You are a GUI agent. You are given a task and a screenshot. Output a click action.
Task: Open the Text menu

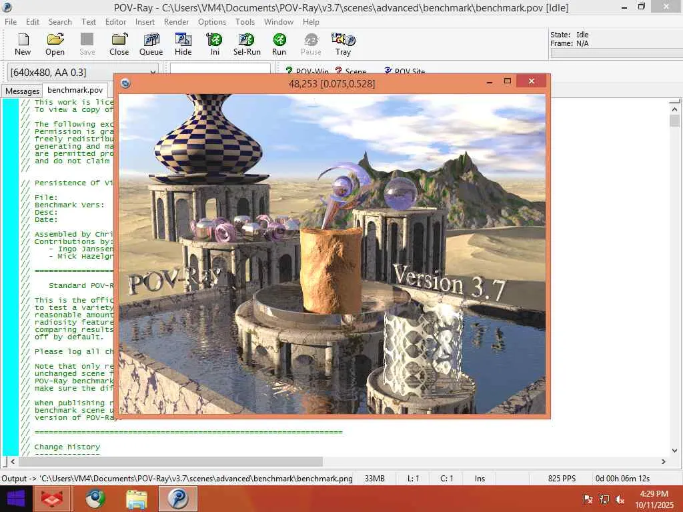tap(89, 22)
